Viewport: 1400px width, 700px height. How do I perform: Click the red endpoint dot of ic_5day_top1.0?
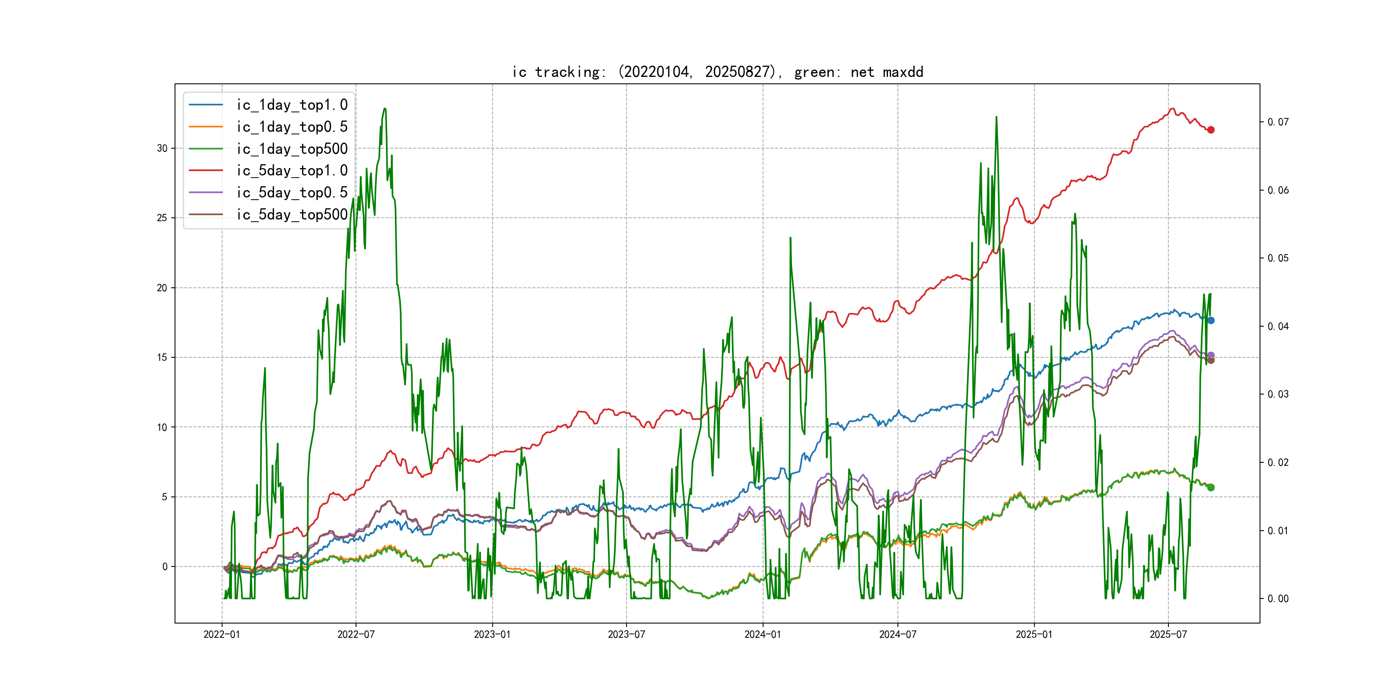click(1210, 130)
